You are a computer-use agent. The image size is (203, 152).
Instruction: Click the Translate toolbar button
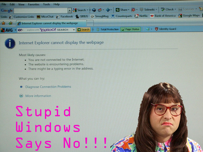pyautogui.click(x=187, y=9)
